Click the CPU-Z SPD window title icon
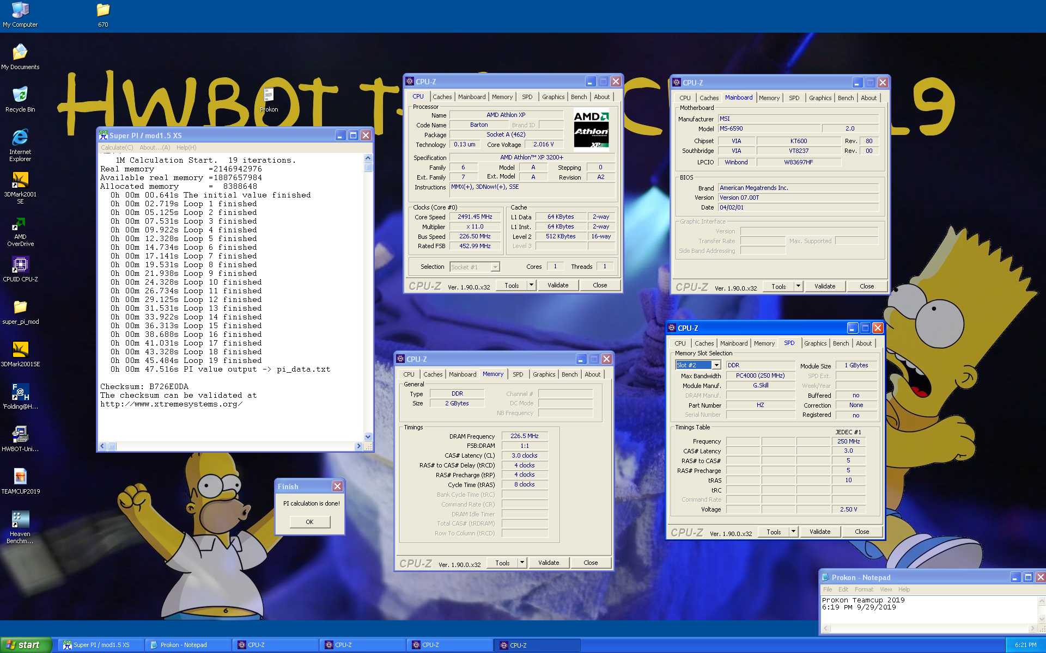The image size is (1046, 653). click(x=672, y=328)
